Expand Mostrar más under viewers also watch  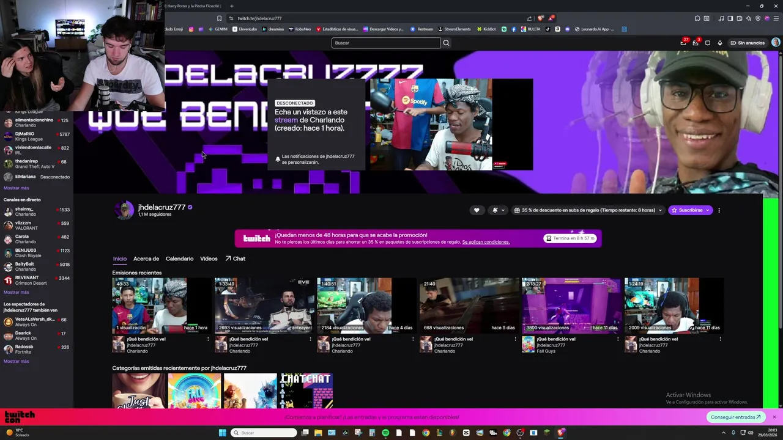[17, 361]
